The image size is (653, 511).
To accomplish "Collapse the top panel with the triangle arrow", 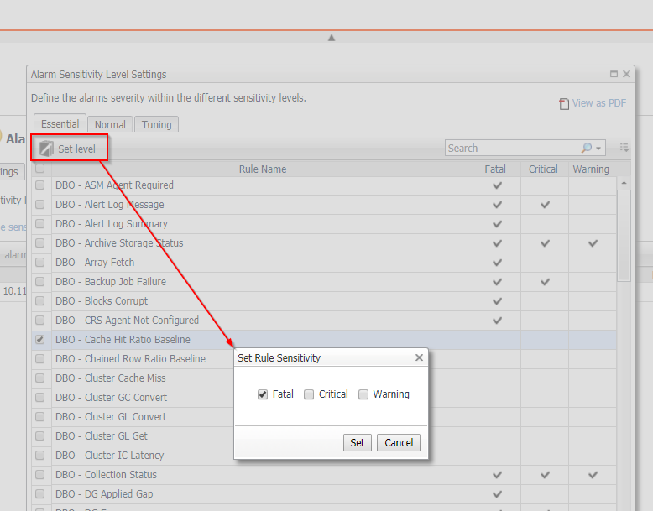I will click(x=332, y=37).
